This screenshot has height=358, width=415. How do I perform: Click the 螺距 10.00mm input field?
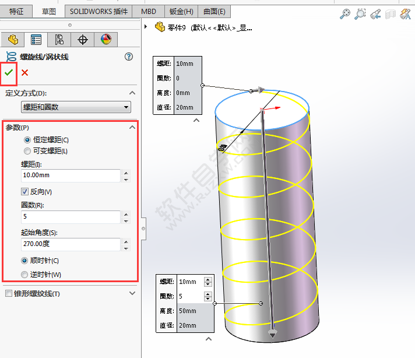click(71, 176)
